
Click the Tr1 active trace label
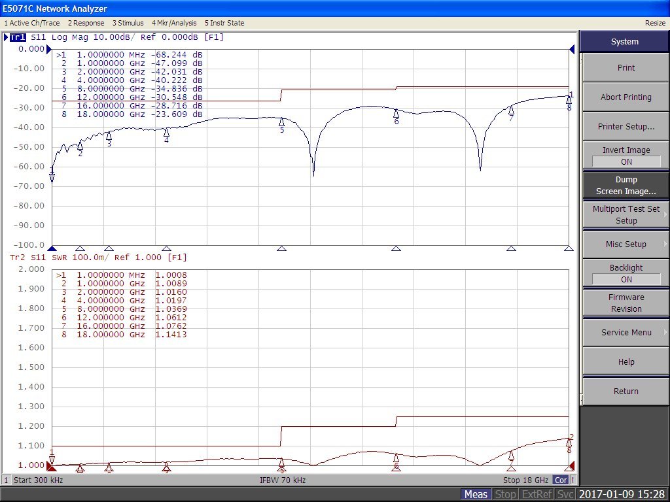pos(18,37)
